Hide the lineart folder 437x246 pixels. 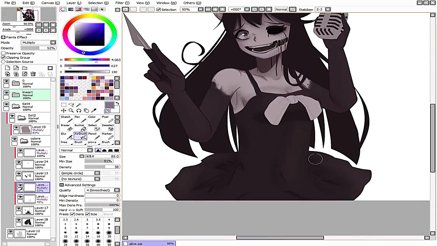coord(6,93)
